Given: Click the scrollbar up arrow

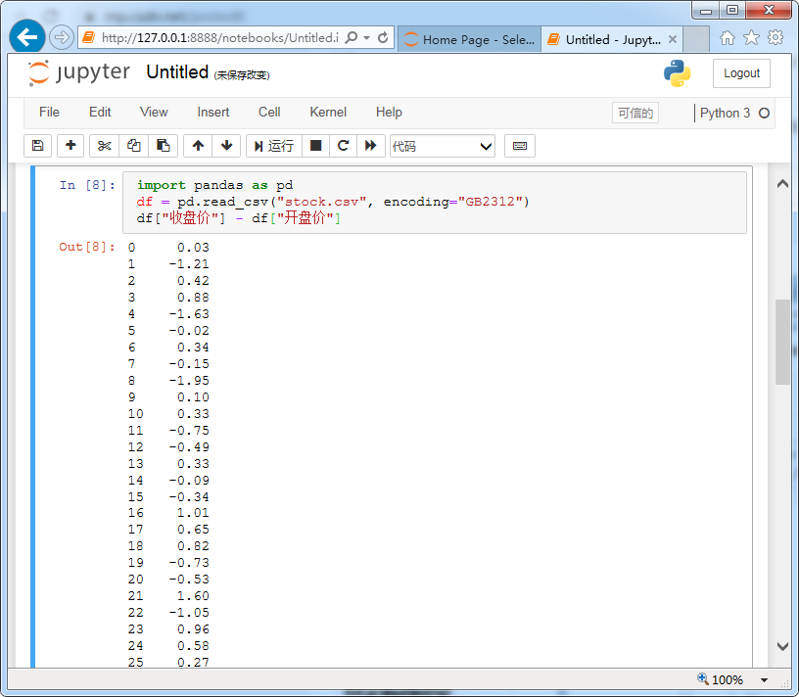Looking at the screenshot, I should point(782,184).
